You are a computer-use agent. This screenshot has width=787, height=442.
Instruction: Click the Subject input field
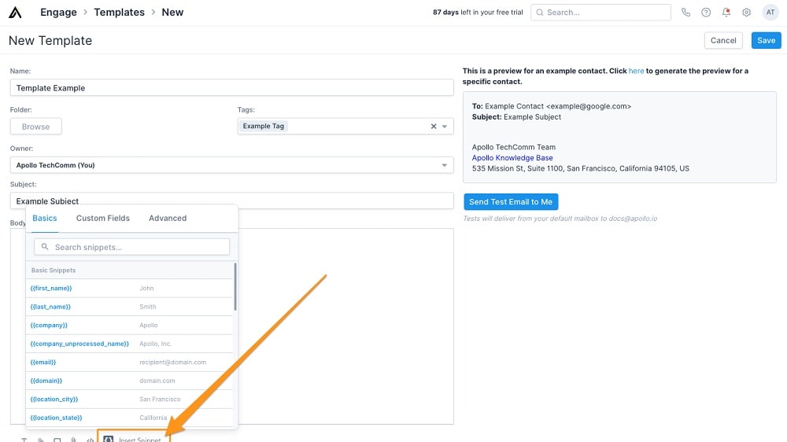click(232, 201)
